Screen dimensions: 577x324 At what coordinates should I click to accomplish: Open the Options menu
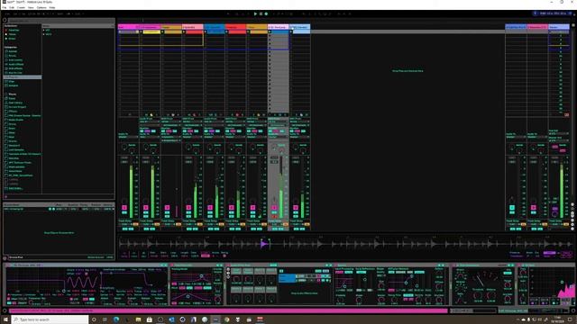tap(41, 7)
